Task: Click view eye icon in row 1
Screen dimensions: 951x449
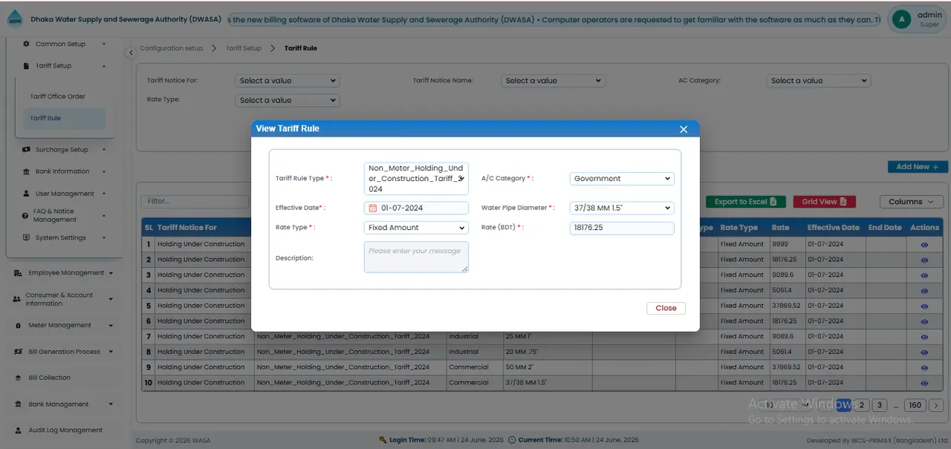Action: coord(924,244)
